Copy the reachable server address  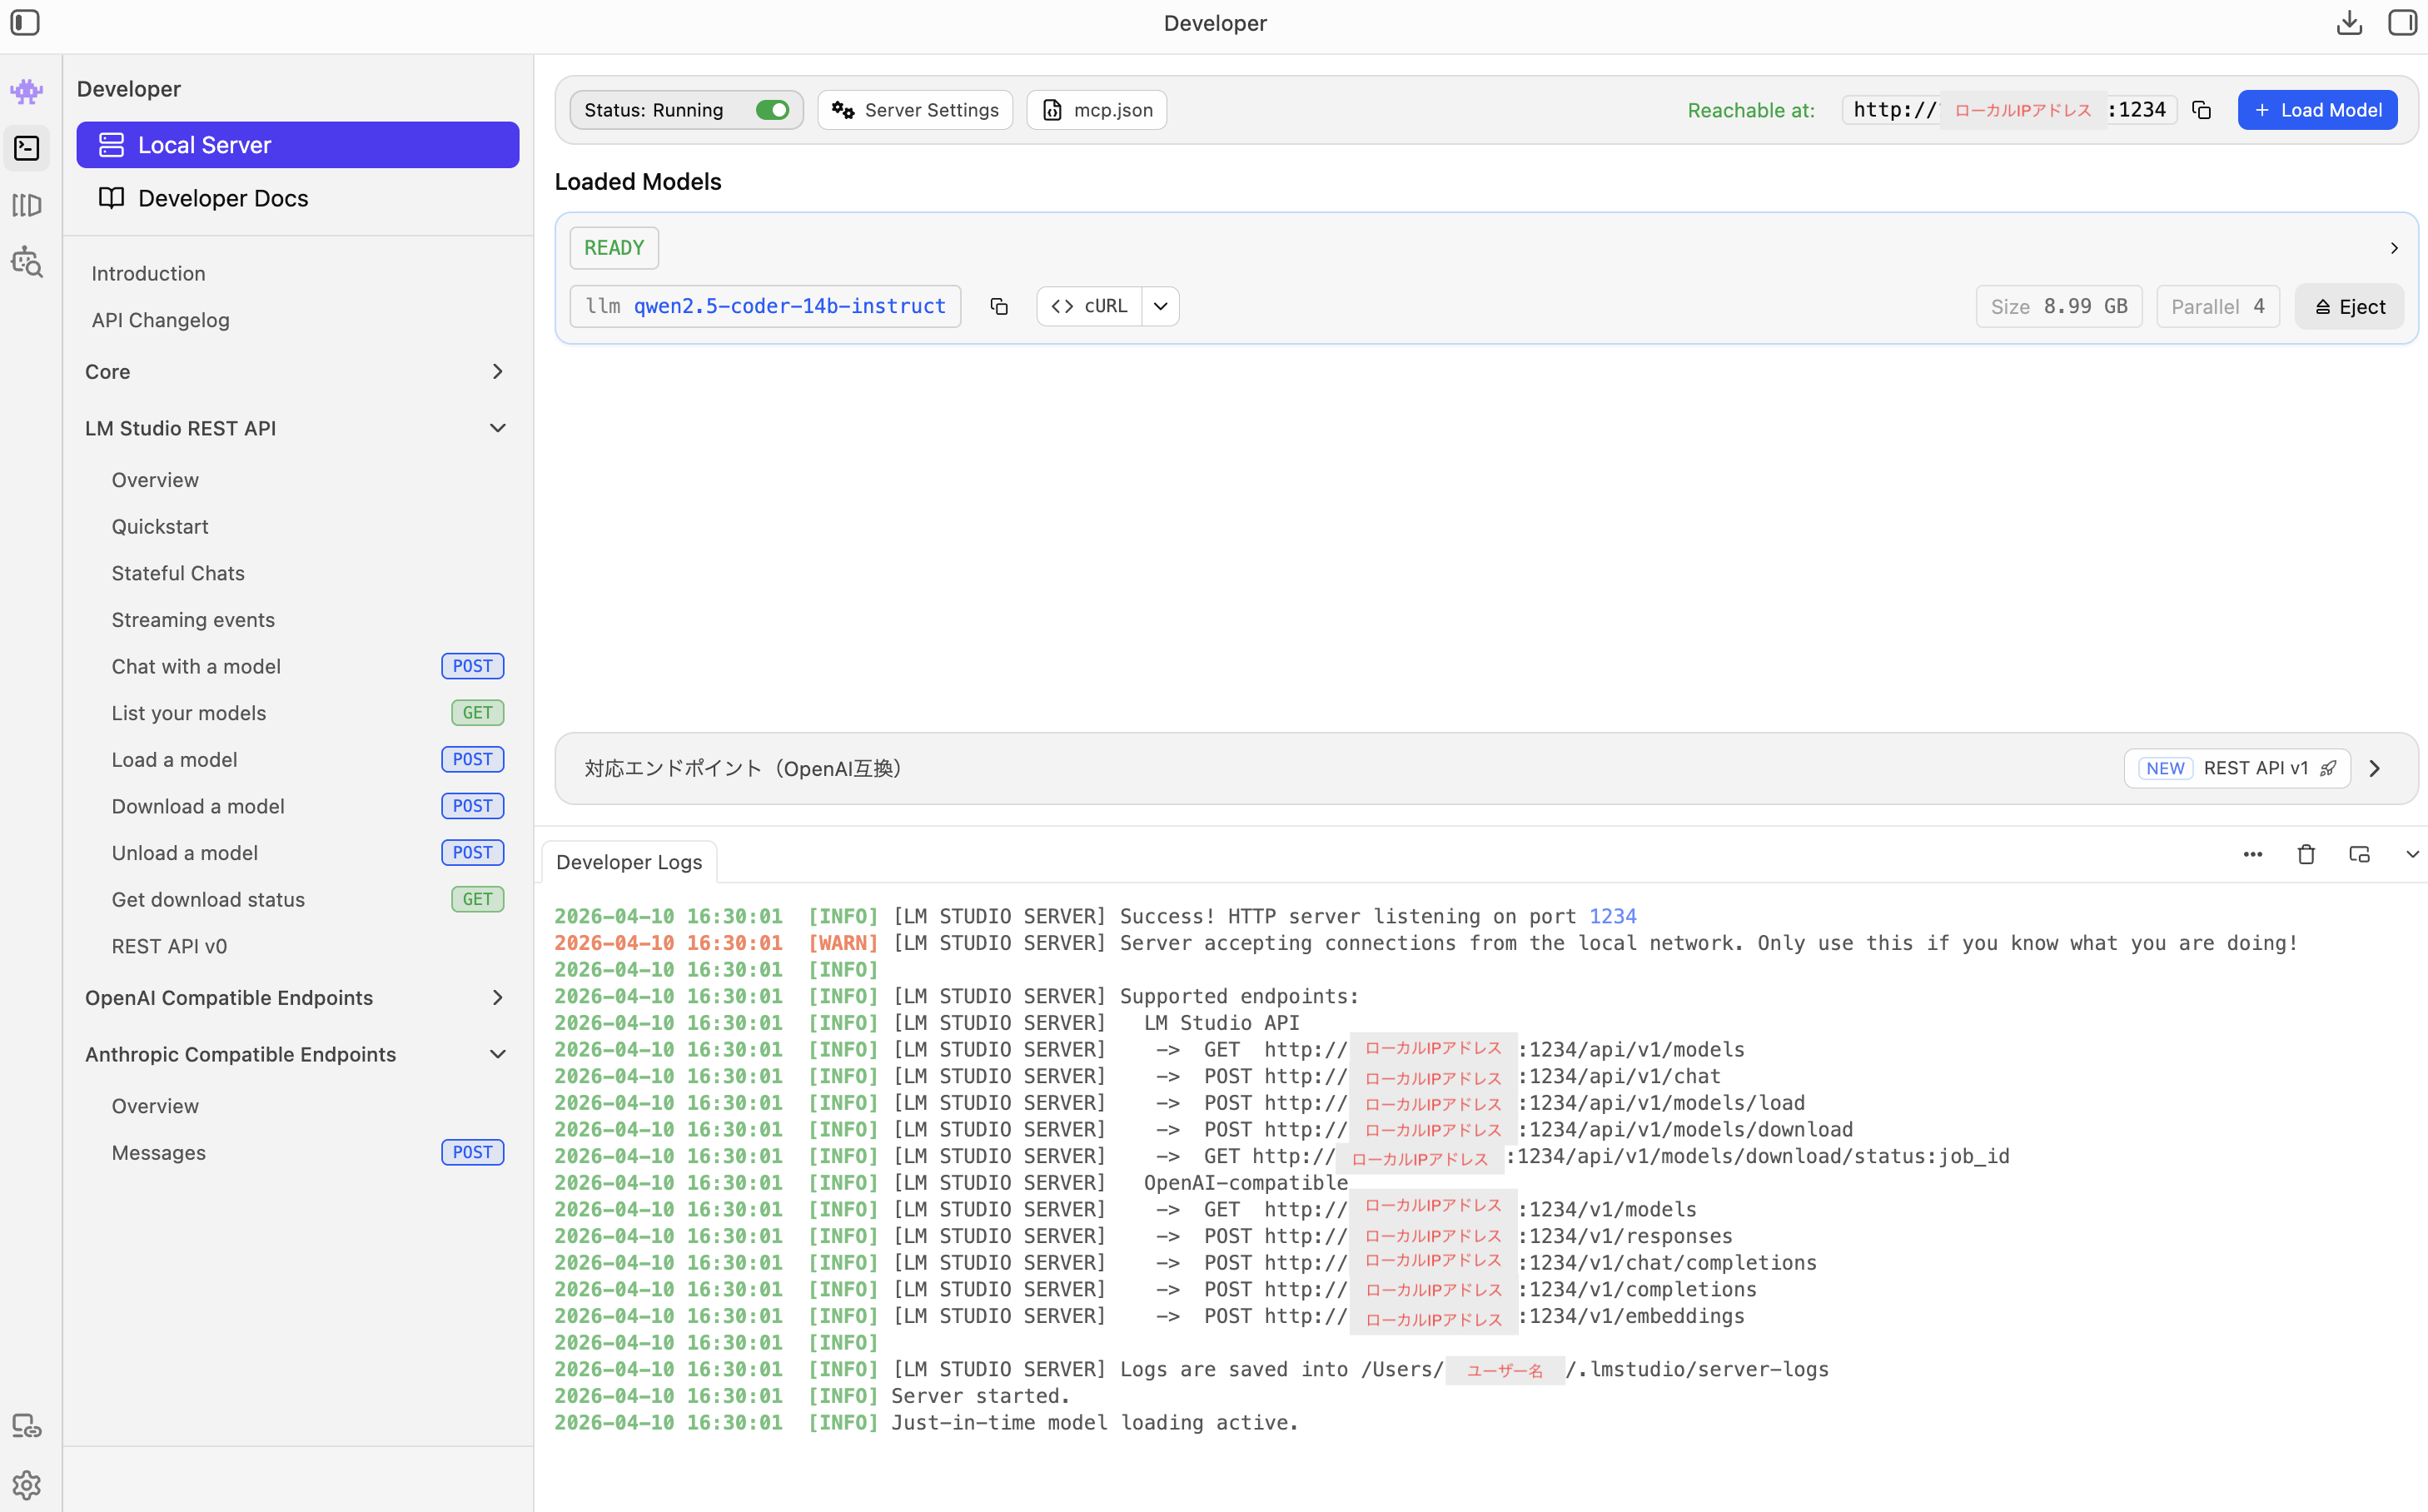coord(2201,110)
